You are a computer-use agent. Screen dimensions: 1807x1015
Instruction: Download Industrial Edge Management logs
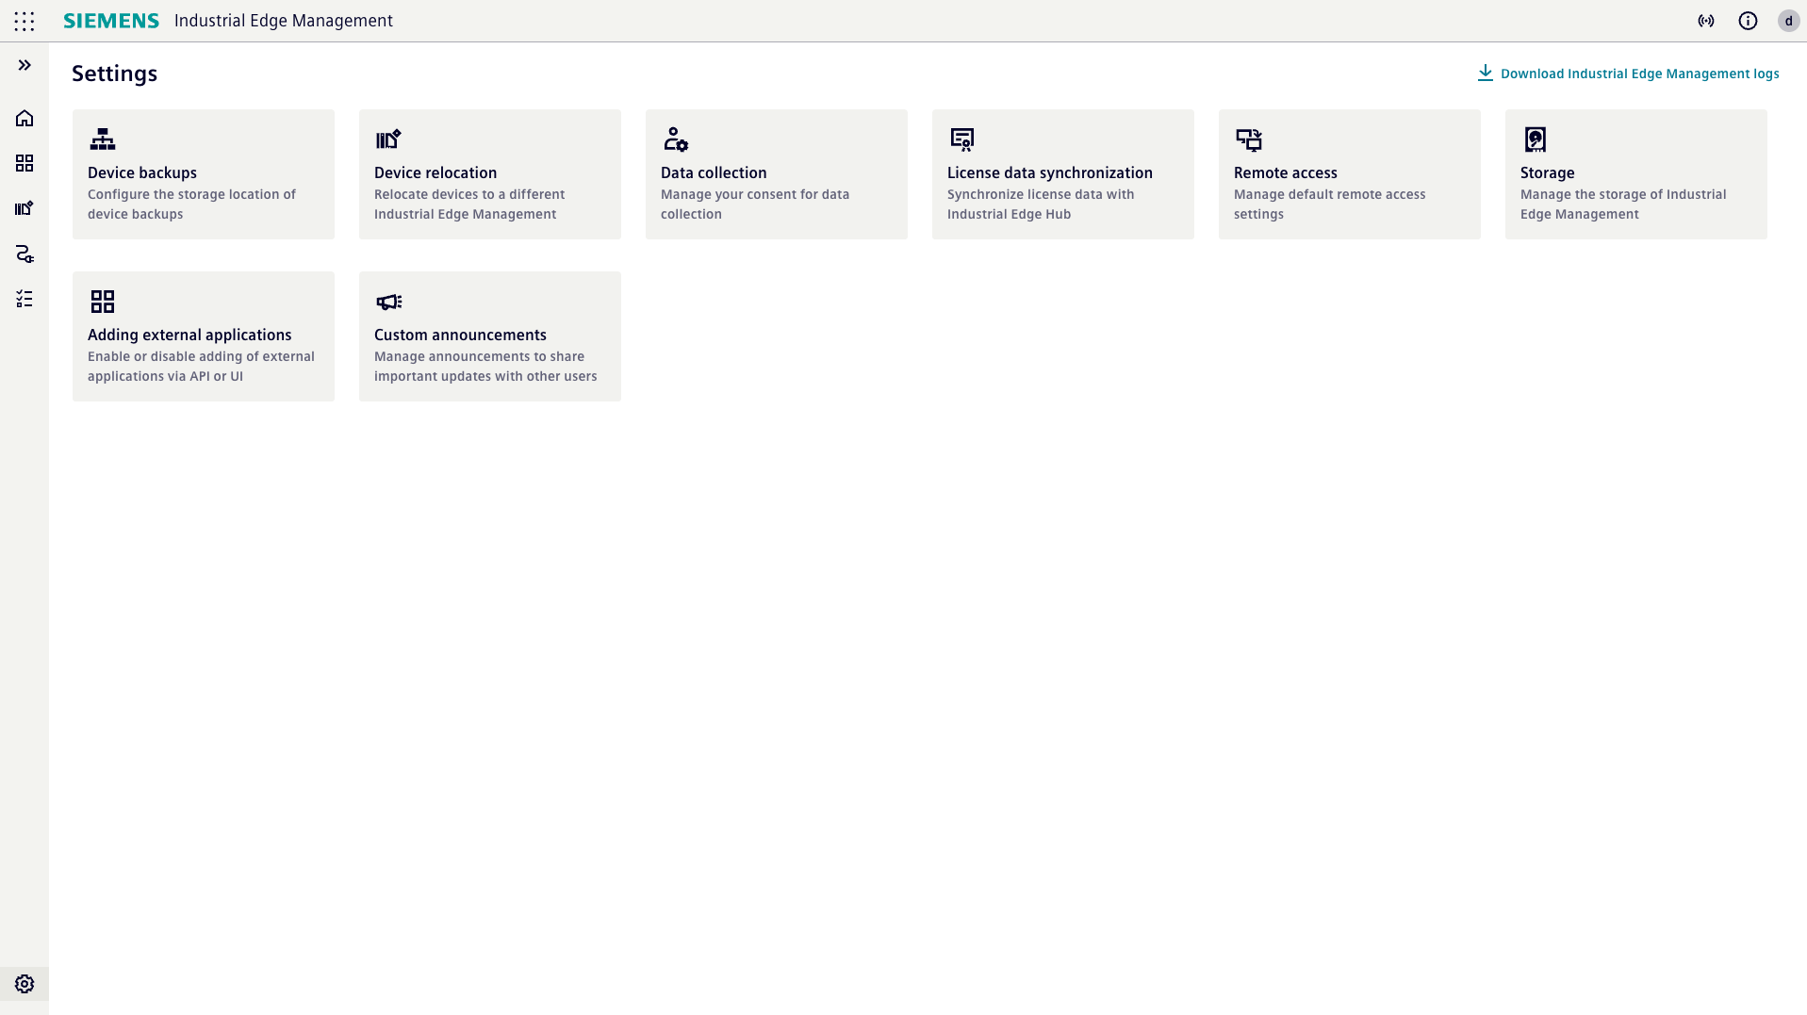click(x=1628, y=74)
